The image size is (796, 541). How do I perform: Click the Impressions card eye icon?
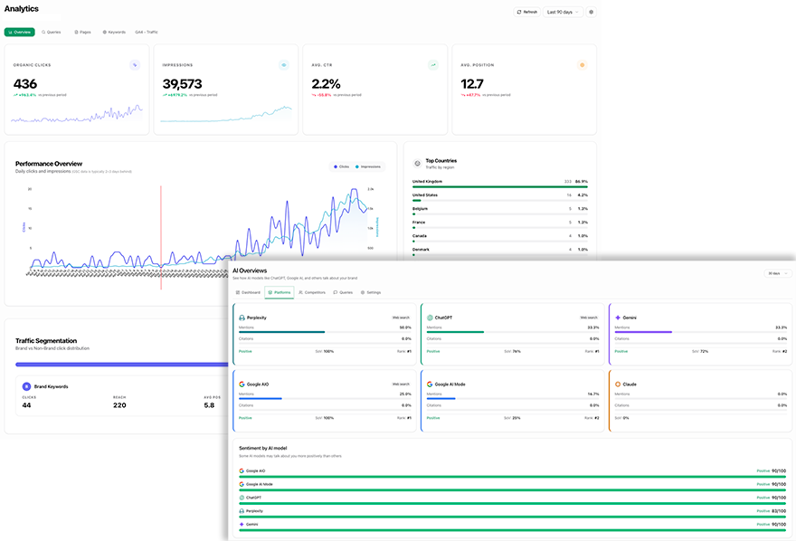point(284,65)
